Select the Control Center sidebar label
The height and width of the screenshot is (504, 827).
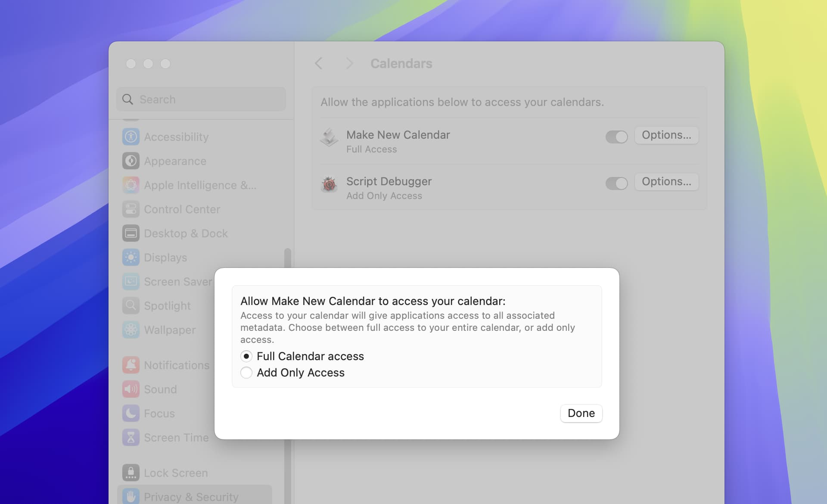pyautogui.click(x=182, y=209)
